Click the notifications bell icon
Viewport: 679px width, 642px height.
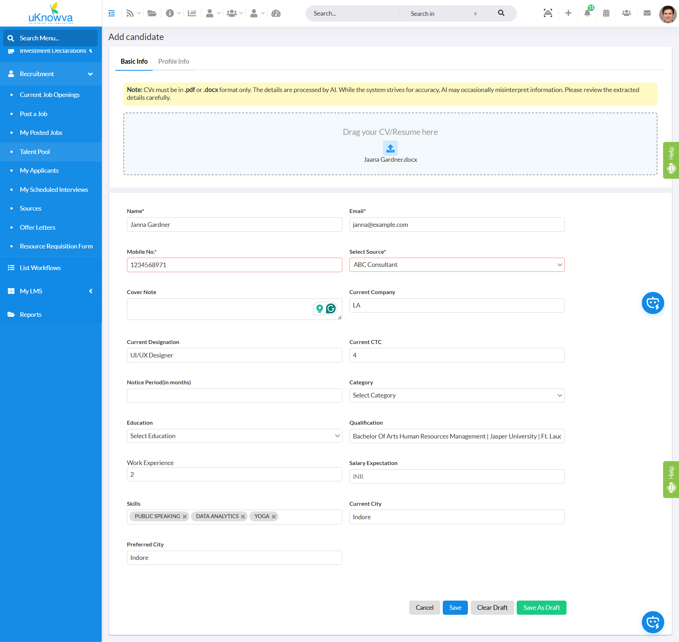[x=587, y=13]
